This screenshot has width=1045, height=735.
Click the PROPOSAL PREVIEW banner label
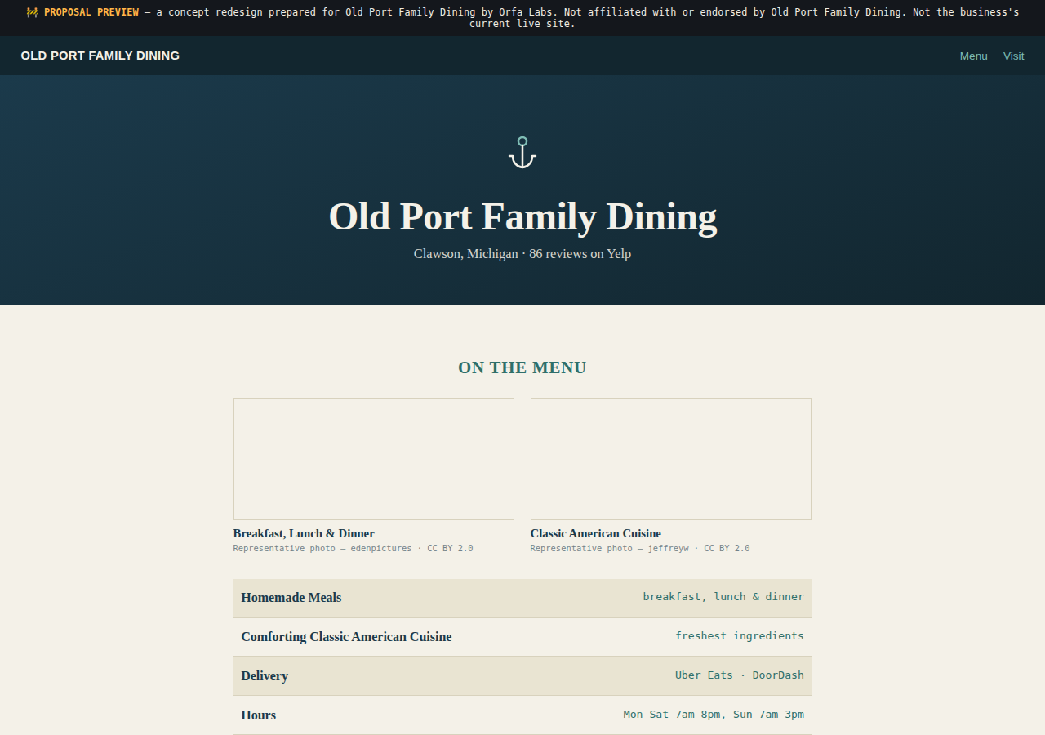coord(91,12)
